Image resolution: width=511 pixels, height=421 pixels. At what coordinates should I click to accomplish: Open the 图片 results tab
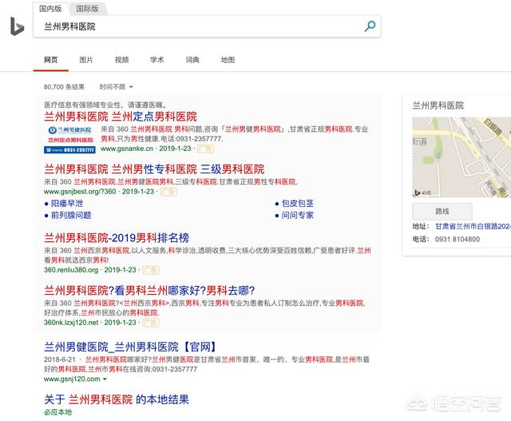(86, 60)
